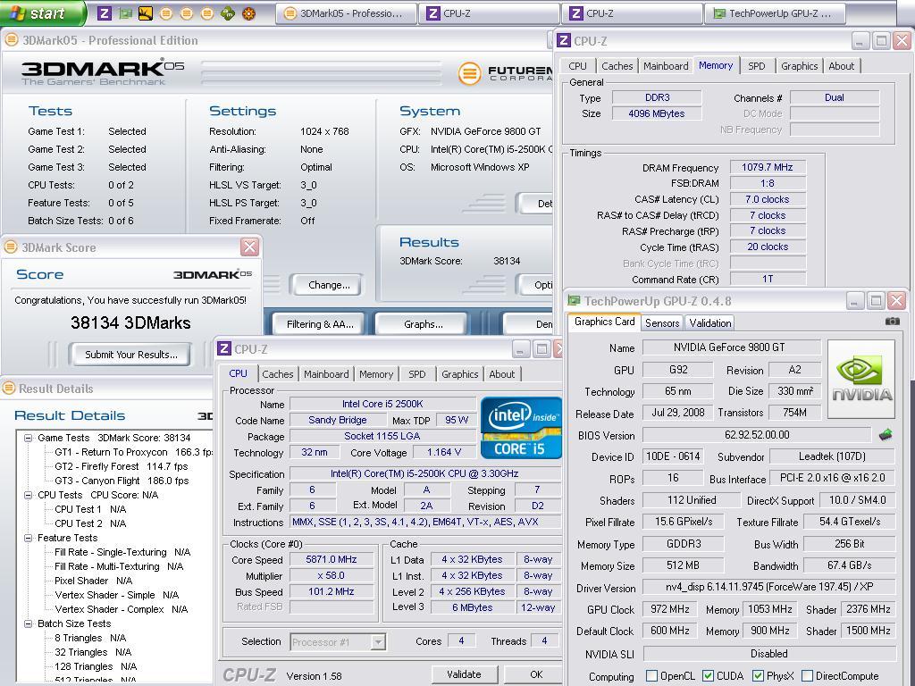Click the Core Voltage 1.164 V value
915x686 pixels.
coord(444,452)
